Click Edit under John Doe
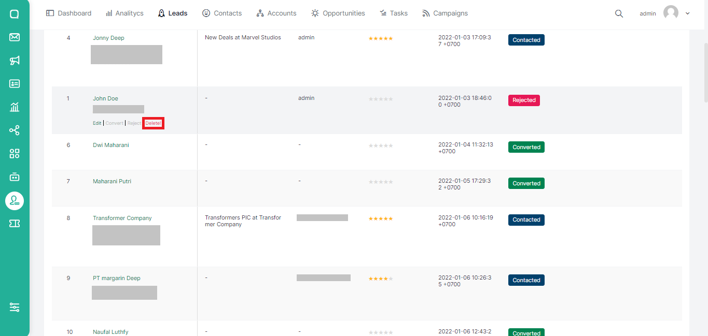Image resolution: width=708 pixels, height=336 pixels. pyautogui.click(x=97, y=123)
